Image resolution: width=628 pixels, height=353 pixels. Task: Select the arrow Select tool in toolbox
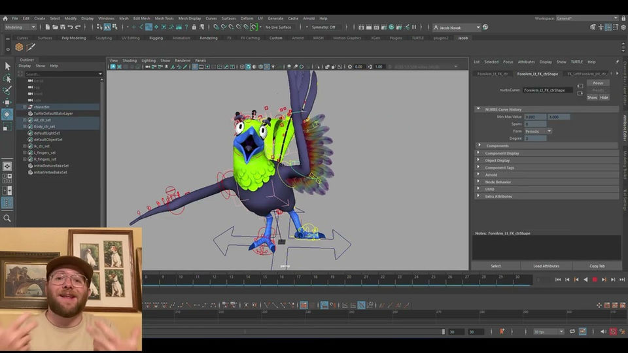pos(7,66)
